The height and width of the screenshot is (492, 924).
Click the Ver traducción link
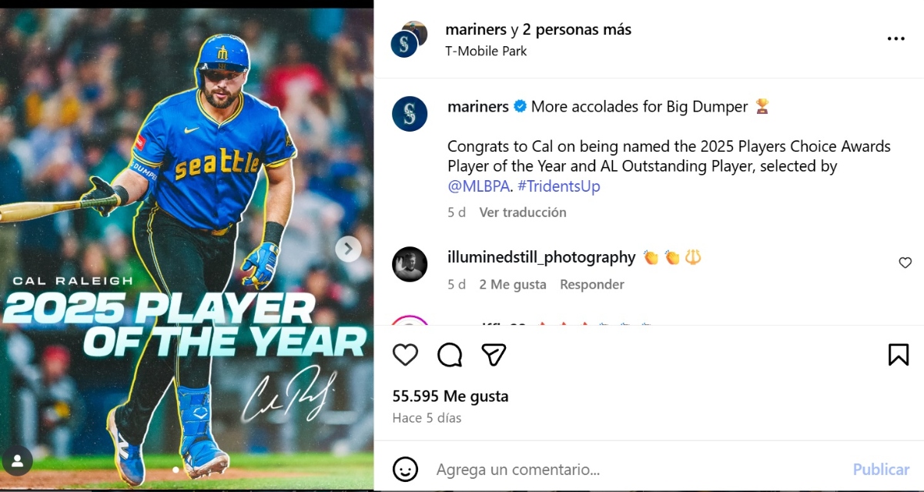pyautogui.click(x=523, y=212)
